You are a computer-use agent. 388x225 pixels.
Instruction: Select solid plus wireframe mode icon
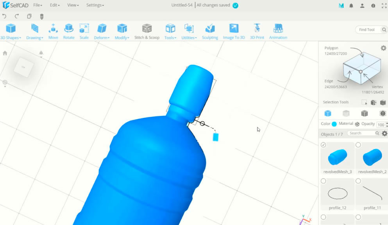tap(364, 114)
